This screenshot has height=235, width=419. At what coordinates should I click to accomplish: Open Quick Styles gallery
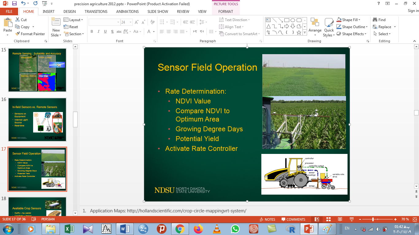329,28
